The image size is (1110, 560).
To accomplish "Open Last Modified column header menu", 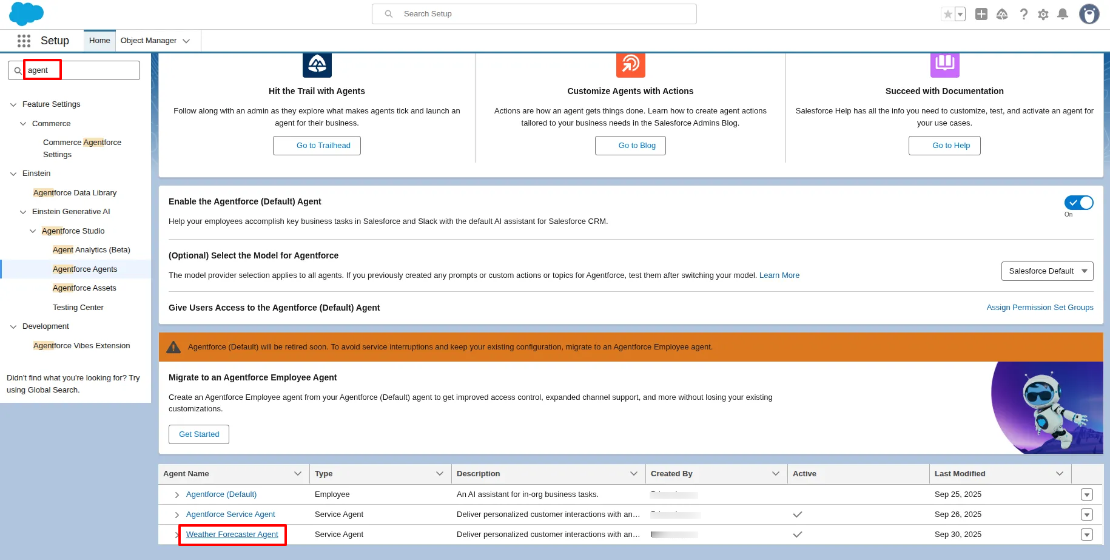I will click(1060, 474).
